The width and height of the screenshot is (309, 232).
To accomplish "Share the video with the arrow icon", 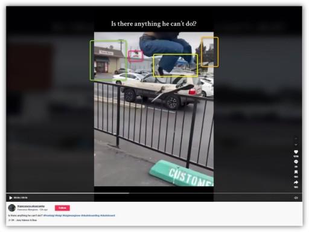I will (296, 182).
